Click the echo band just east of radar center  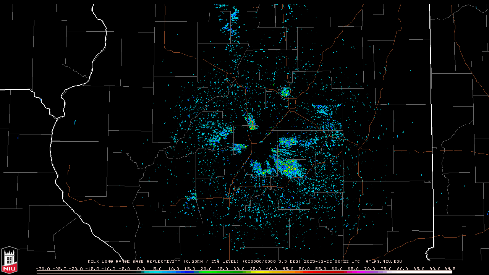click(288, 142)
